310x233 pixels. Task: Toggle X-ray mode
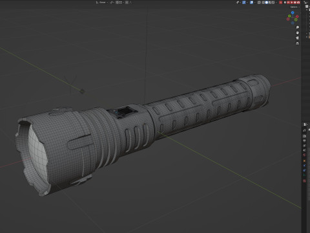(259, 3)
